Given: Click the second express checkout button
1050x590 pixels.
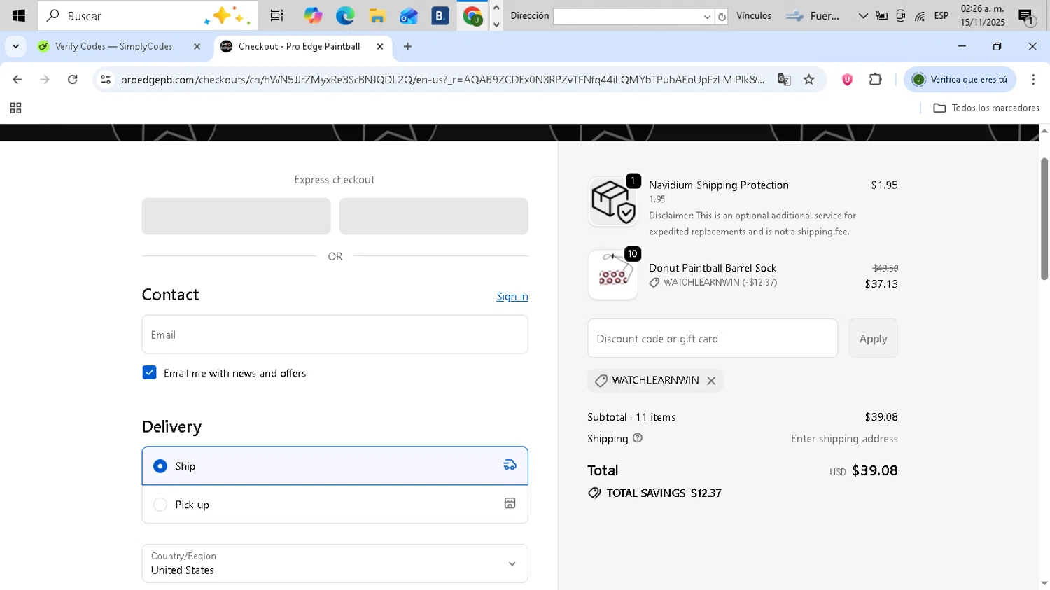Looking at the screenshot, I should (x=433, y=216).
